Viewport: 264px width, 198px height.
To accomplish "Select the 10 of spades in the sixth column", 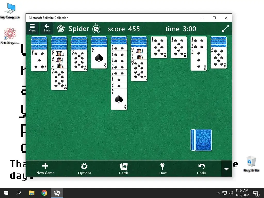I will click(x=139, y=70).
